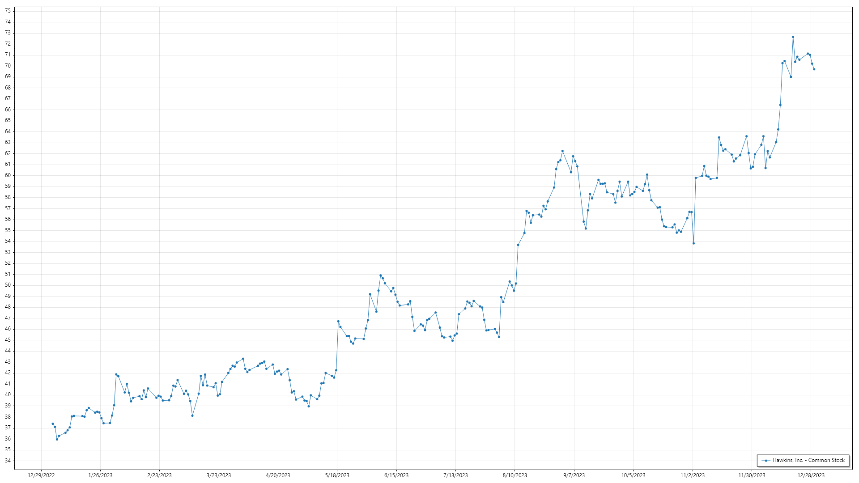Select the 3/23/2023 x-axis label
Viewport: 859px width, 483px height.
[x=219, y=475]
